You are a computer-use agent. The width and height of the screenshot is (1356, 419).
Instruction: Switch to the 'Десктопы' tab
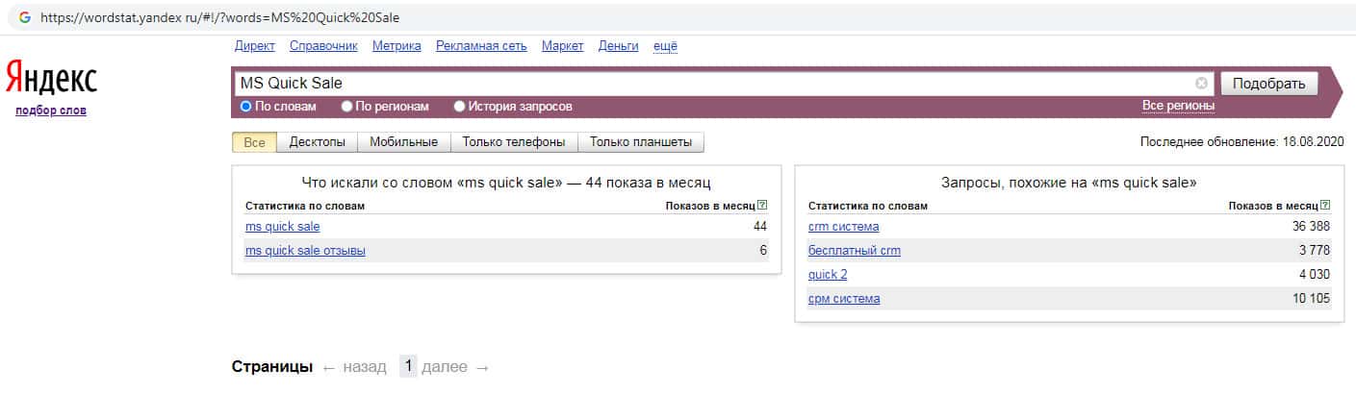click(x=318, y=142)
